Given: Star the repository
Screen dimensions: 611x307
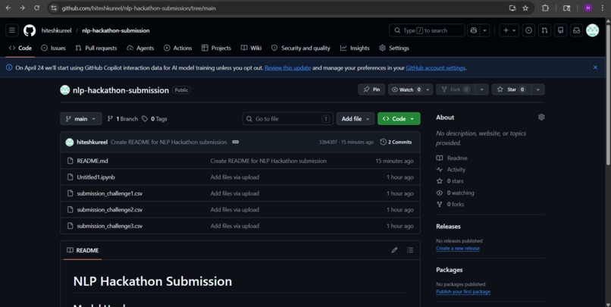Looking at the screenshot, I should coord(511,89).
